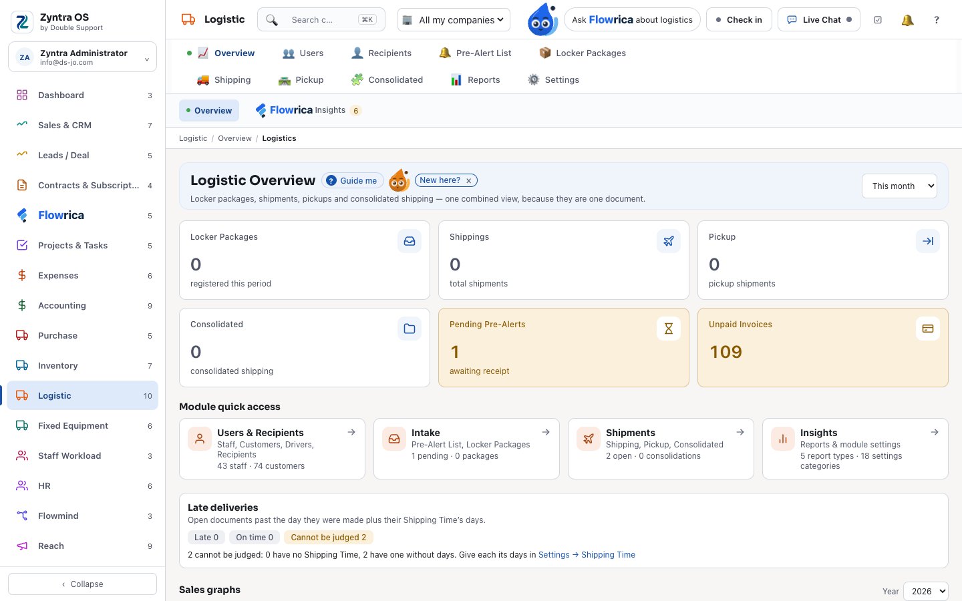Open the Expenses module
962x601 pixels.
coord(82,275)
